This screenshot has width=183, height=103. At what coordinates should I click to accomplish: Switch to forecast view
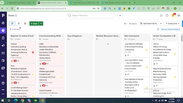click(25, 23)
